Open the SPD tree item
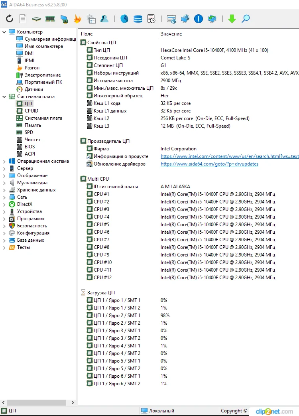The width and height of the screenshot is (299, 416). [x=25, y=132]
